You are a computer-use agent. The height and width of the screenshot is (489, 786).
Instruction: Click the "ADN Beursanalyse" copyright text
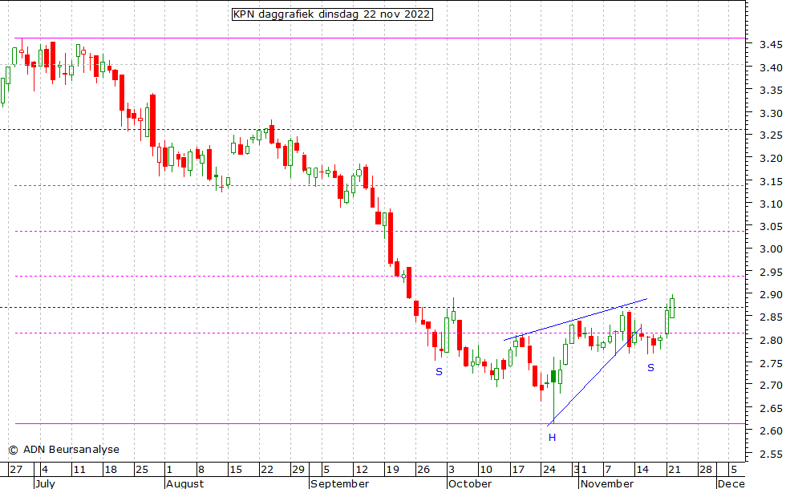(63, 450)
